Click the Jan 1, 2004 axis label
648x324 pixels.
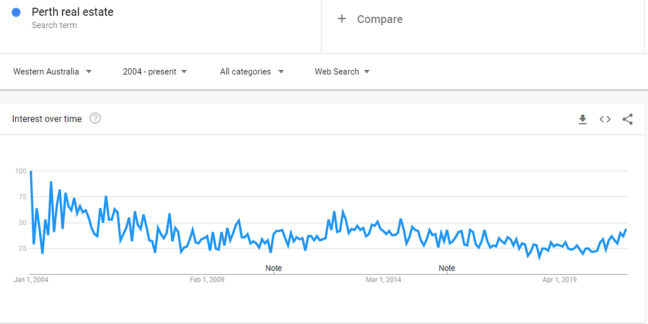point(31,280)
